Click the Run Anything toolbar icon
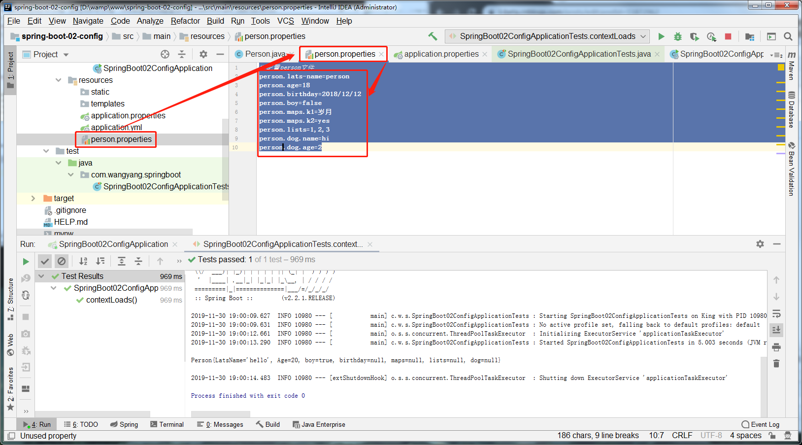This screenshot has height=445, width=802. pos(771,36)
